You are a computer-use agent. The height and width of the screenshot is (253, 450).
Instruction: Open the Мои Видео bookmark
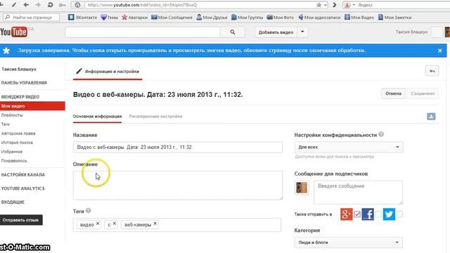[359, 17]
